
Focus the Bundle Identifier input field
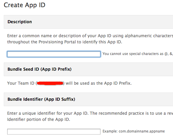point(54,131)
